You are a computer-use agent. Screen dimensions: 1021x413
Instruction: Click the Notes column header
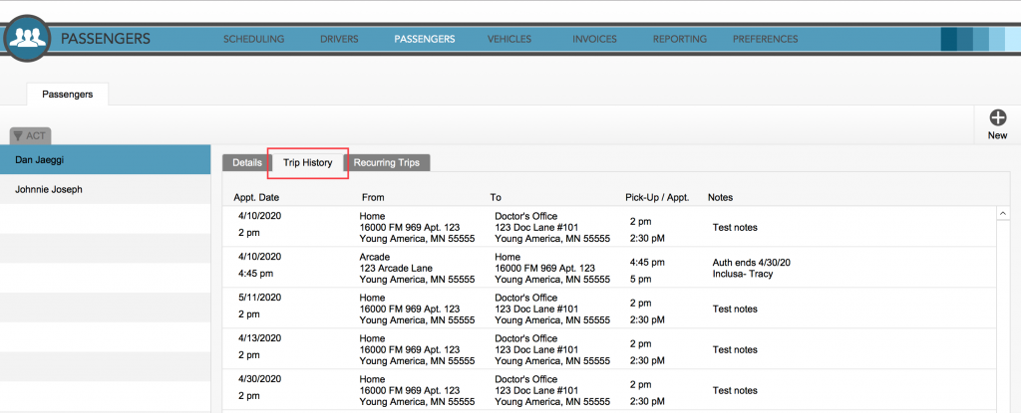click(720, 198)
